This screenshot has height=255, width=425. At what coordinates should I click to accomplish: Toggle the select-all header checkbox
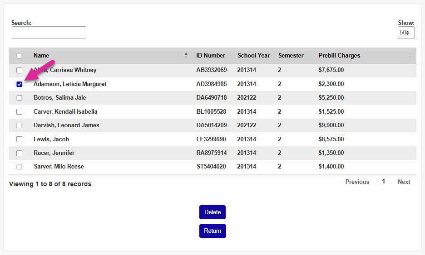(19, 56)
